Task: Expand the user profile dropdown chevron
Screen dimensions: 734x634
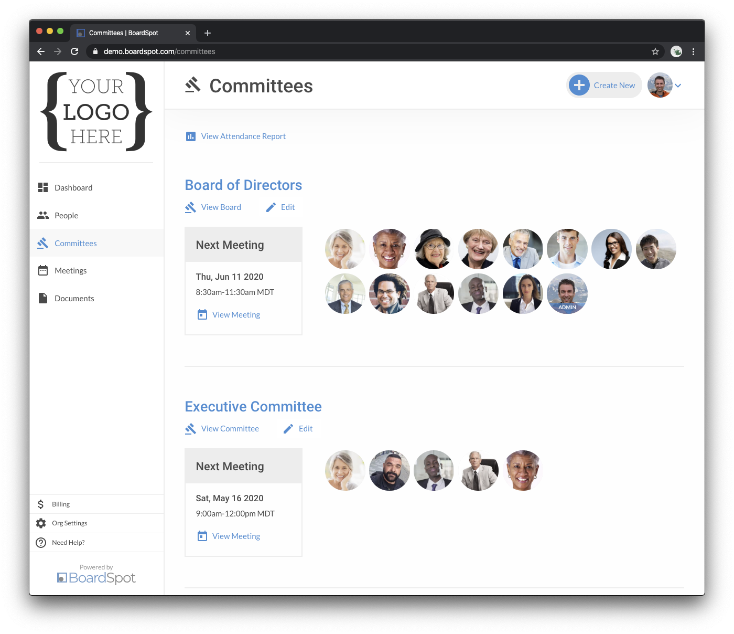Action: click(x=678, y=86)
